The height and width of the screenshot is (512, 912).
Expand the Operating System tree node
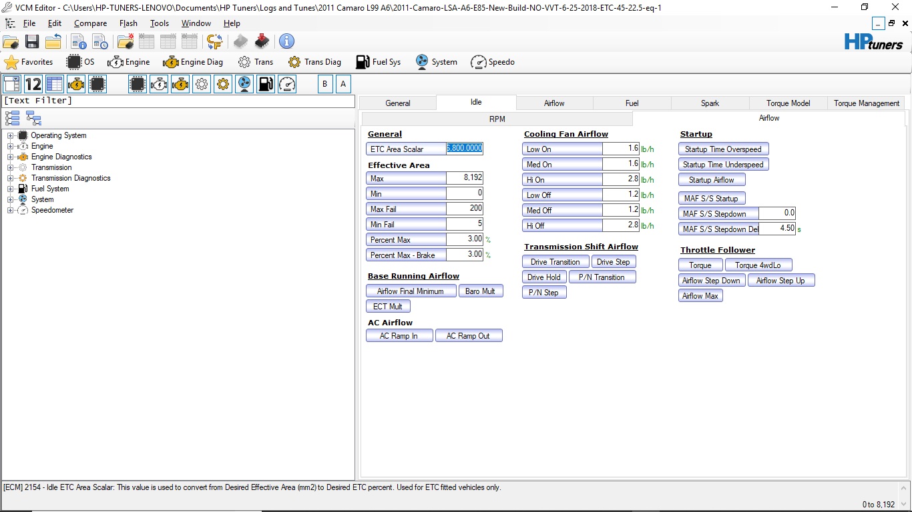click(x=11, y=135)
